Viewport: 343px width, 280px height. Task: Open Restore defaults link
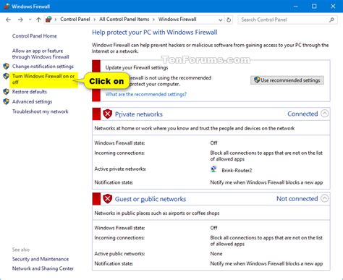[30, 92]
